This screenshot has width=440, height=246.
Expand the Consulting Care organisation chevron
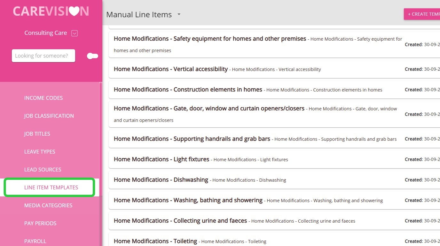(75, 33)
